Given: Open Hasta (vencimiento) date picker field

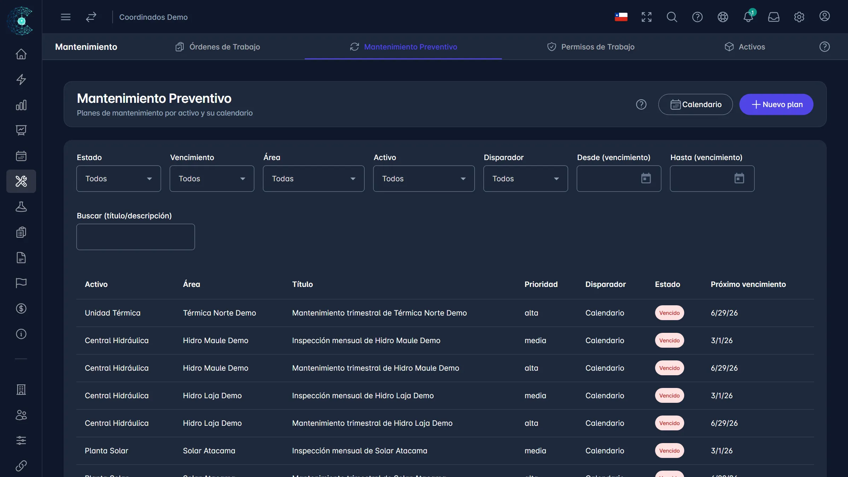Looking at the screenshot, I should tap(712, 179).
